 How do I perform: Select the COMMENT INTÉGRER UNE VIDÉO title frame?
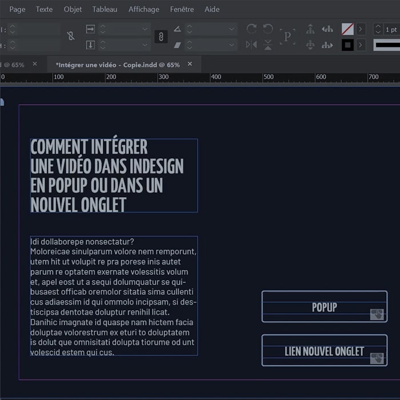coord(114,175)
